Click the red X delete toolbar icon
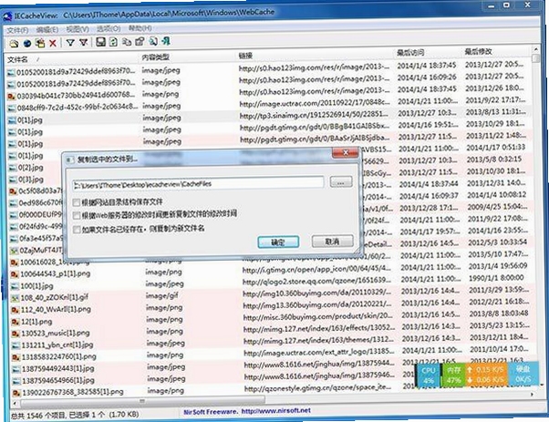This screenshot has width=549, height=422. (53, 43)
